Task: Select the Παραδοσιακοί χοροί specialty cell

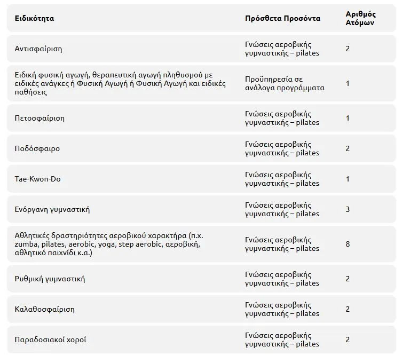Action: (x=50, y=340)
